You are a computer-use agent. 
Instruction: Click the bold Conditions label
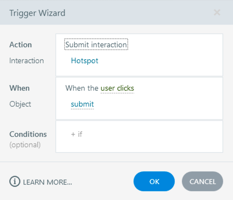point(28,134)
